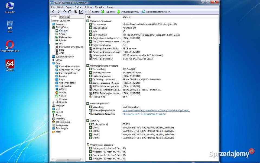Screen dimensions: 260x163
Task: Open the ark.intel.com product information link
Action: 156,111
